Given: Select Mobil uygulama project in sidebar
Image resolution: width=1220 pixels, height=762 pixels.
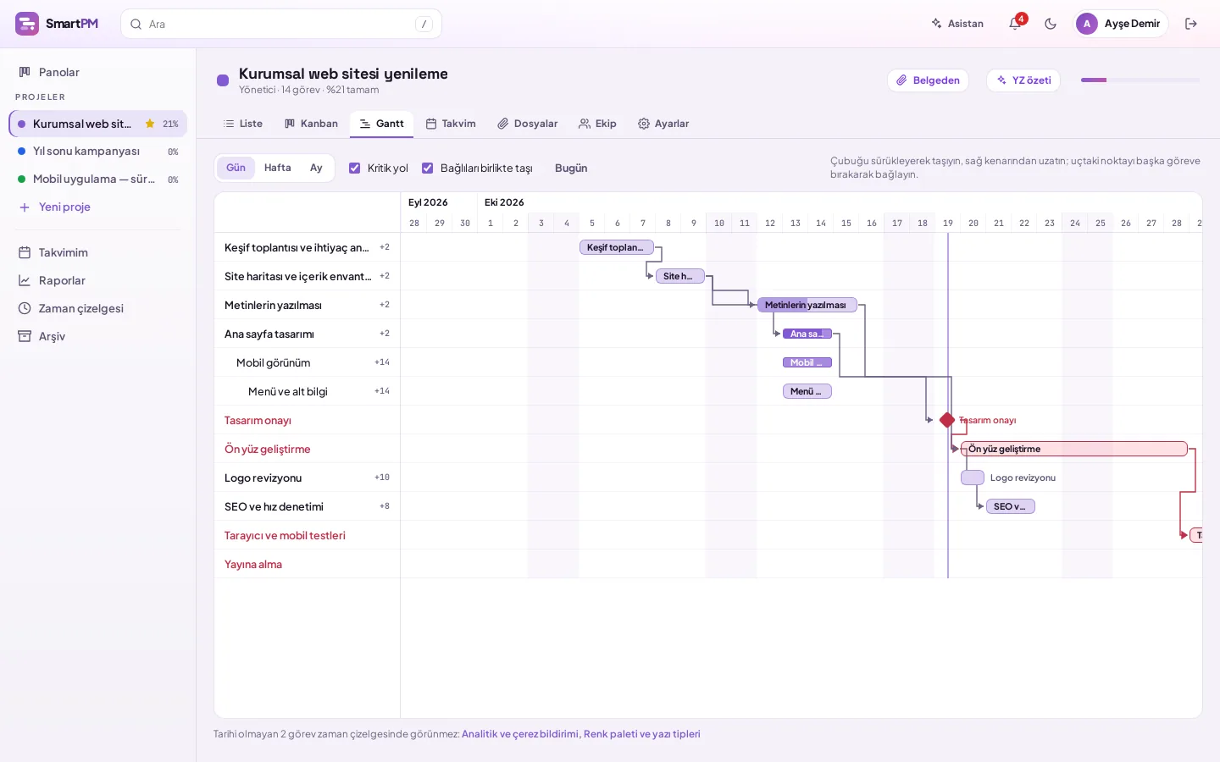Looking at the screenshot, I should click(x=98, y=179).
